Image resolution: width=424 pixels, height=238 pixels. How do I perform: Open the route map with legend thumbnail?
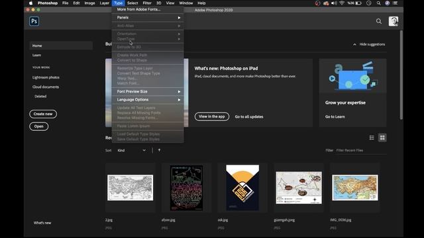299,188
